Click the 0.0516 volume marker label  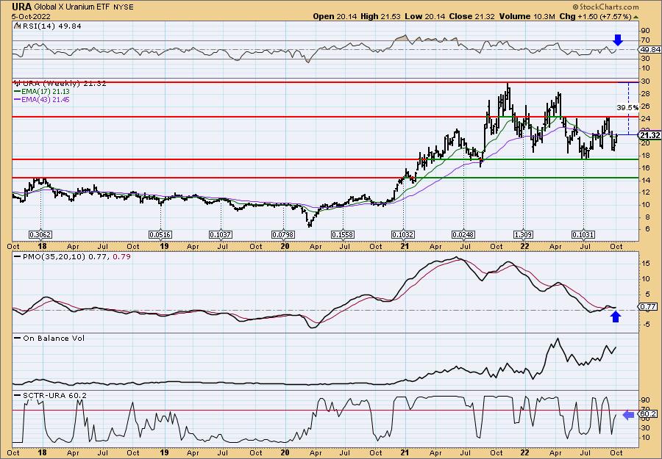click(160, 234)
